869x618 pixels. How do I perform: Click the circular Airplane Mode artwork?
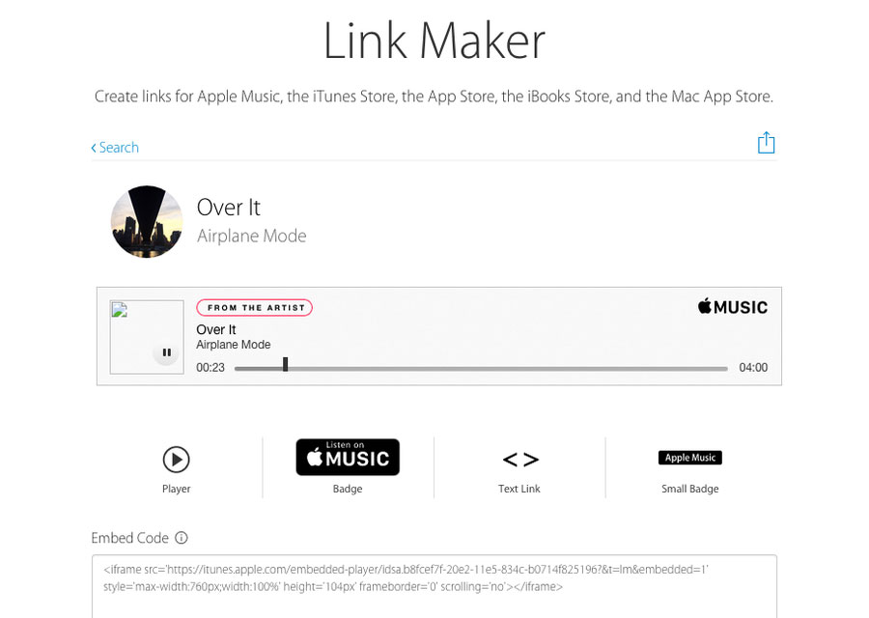click(147, 222)
